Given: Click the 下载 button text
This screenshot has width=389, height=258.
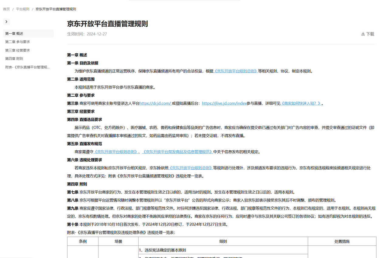Looking at the screenshot, I should point(370,34).
